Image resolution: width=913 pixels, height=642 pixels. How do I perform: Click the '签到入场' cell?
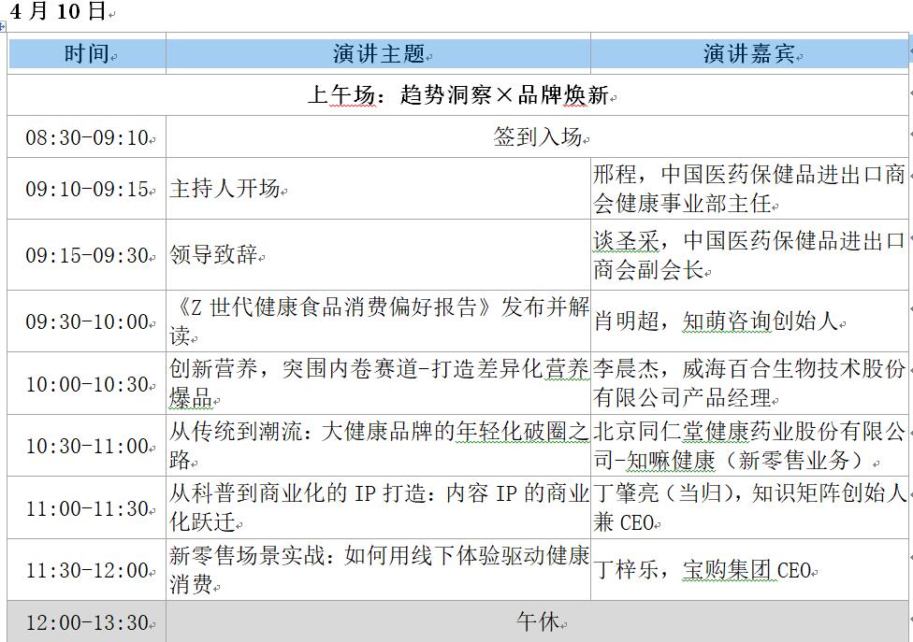click(x=538, y=137)
